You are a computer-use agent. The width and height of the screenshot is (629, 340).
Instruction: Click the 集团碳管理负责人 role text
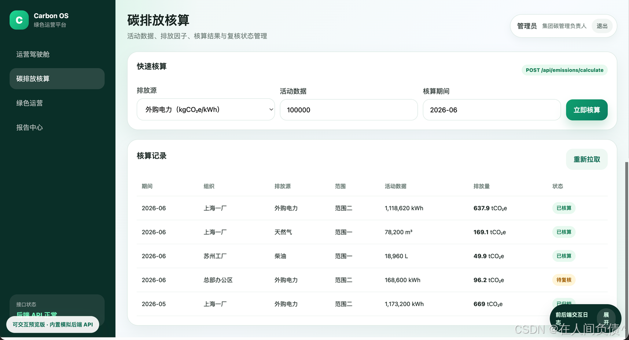pos(564,26)
